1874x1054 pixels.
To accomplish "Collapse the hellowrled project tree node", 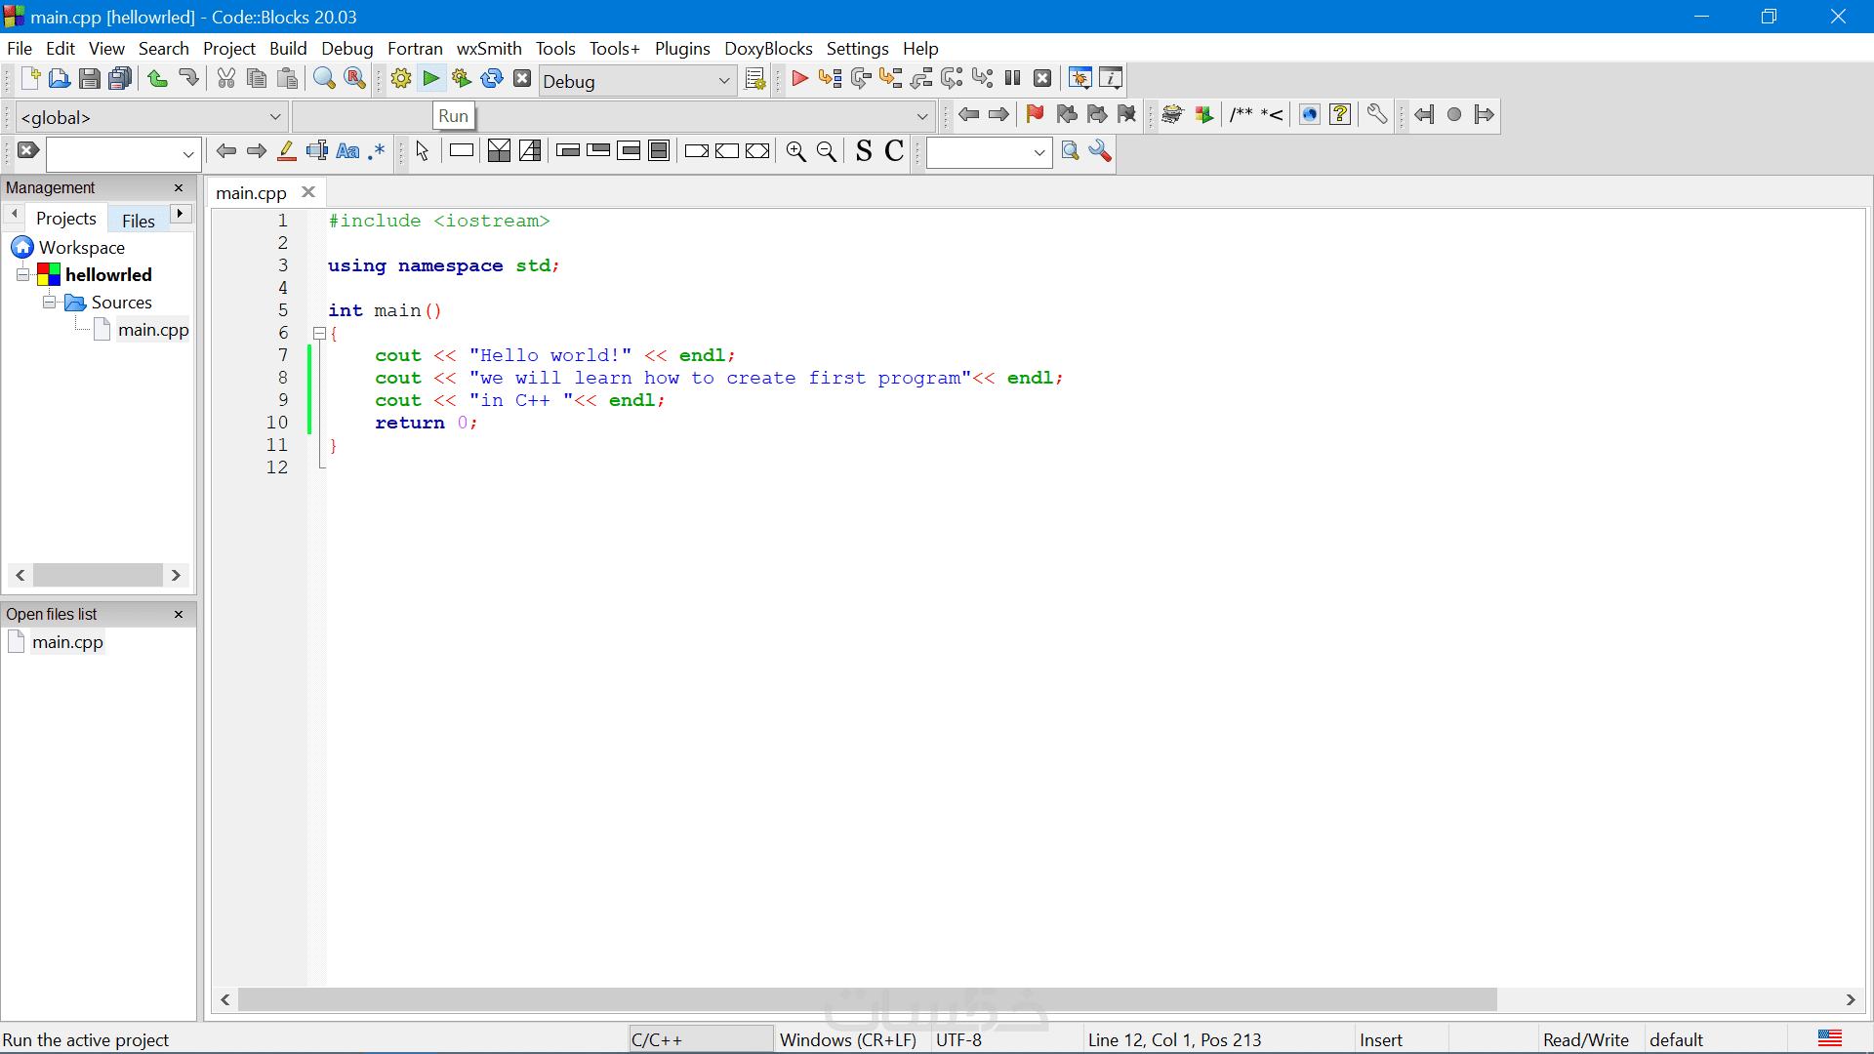I will 22,275.
